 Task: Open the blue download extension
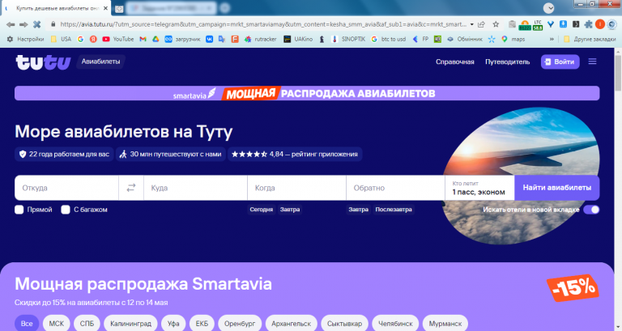point(563,24)
